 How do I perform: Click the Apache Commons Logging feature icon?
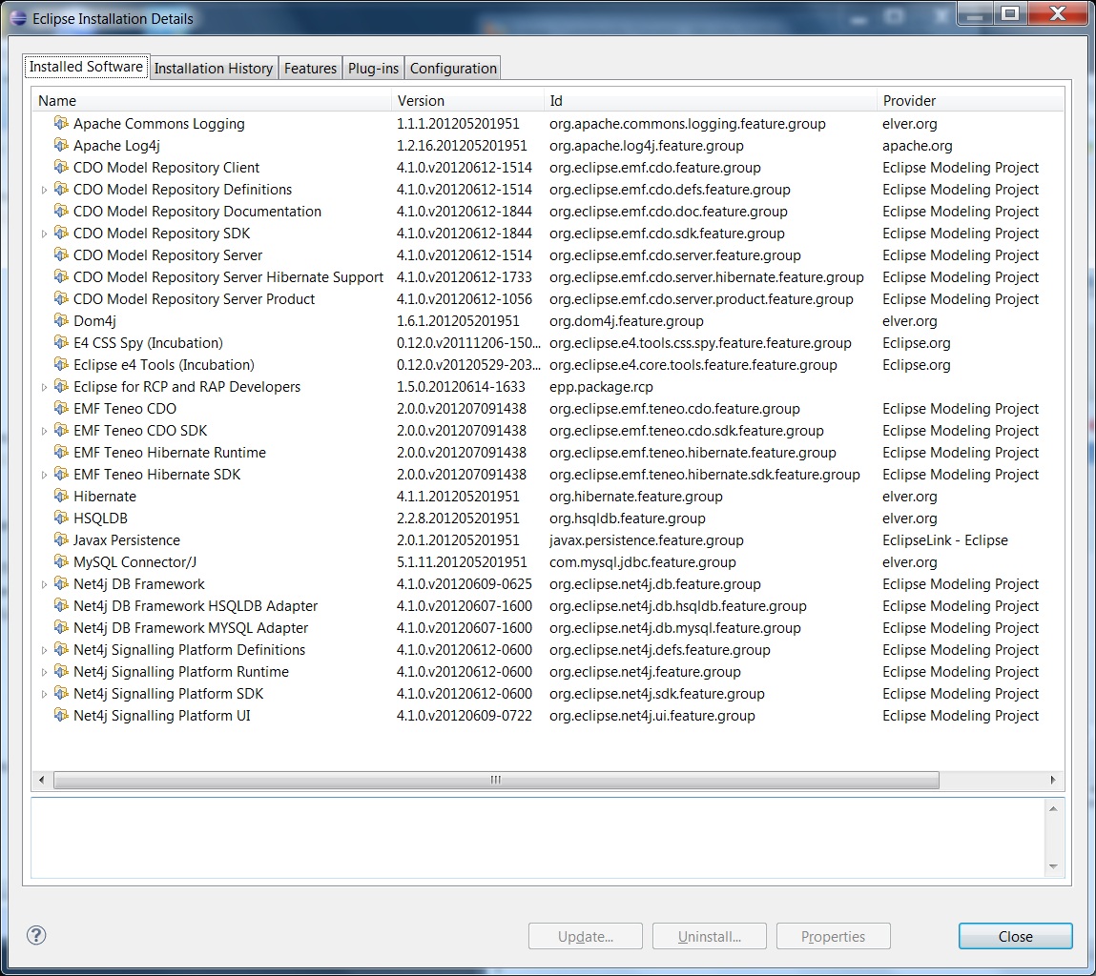[x=61, y=124]
